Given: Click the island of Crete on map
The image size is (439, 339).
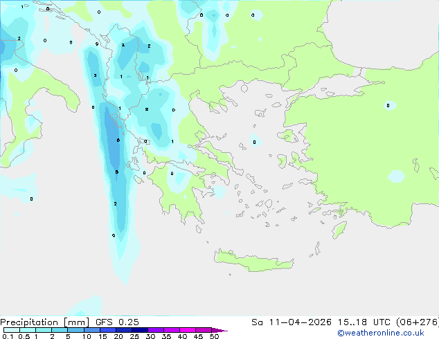Looking at the screenshot, I should (x=253, y=260).
